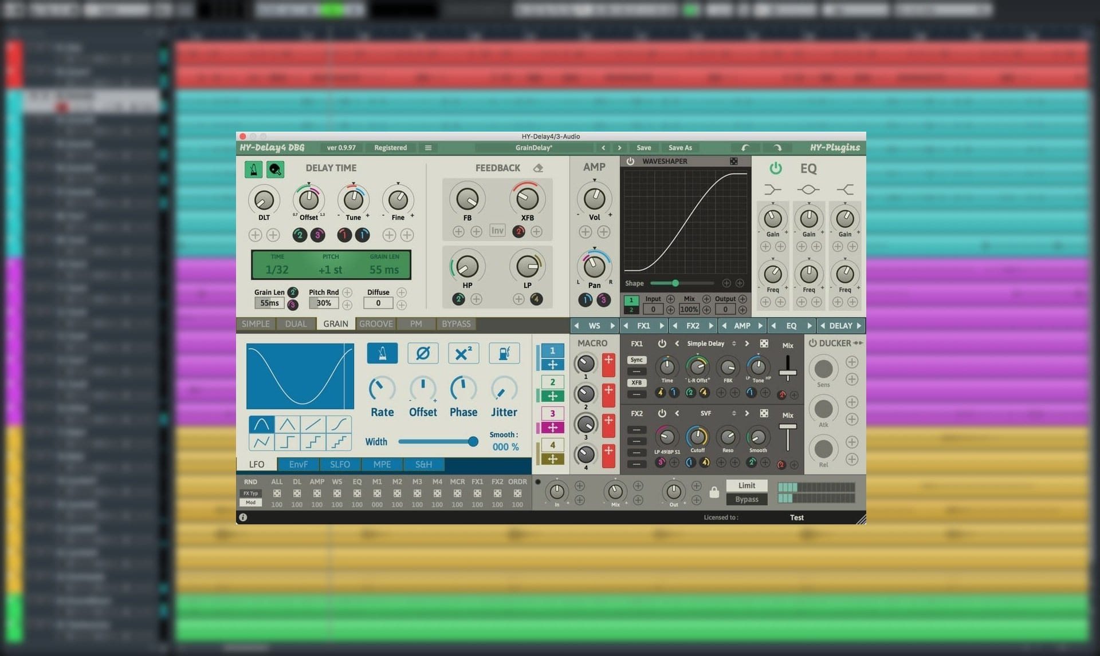1100x656 pixels.
Task: Toggle the Ducker power button
Action: click(x=812, y=343)
